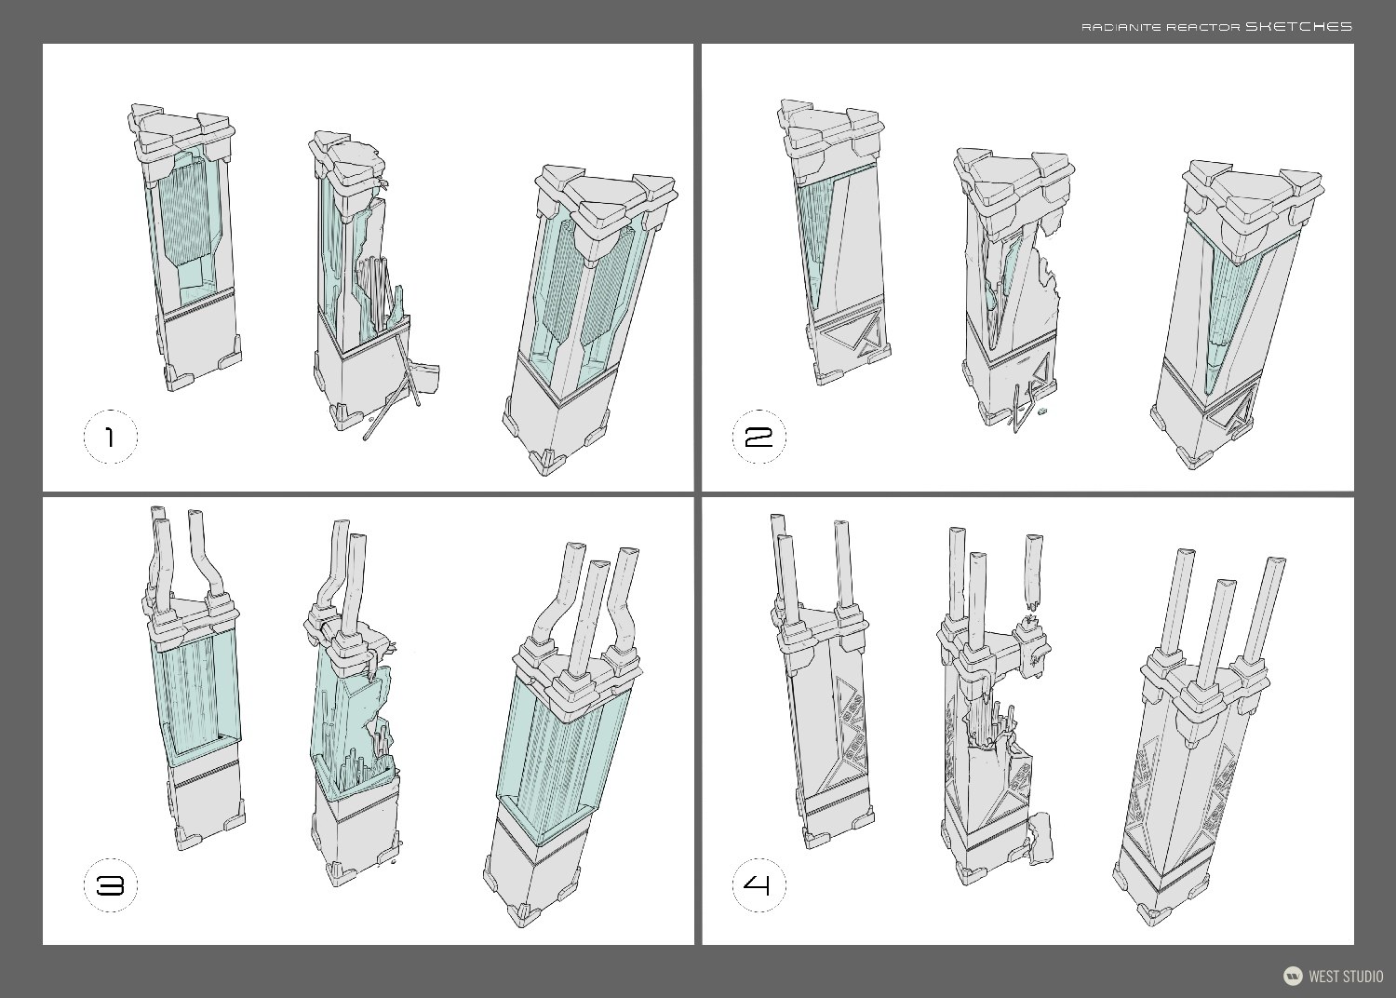Select the circled number 3 badge

tap(110, 884)
